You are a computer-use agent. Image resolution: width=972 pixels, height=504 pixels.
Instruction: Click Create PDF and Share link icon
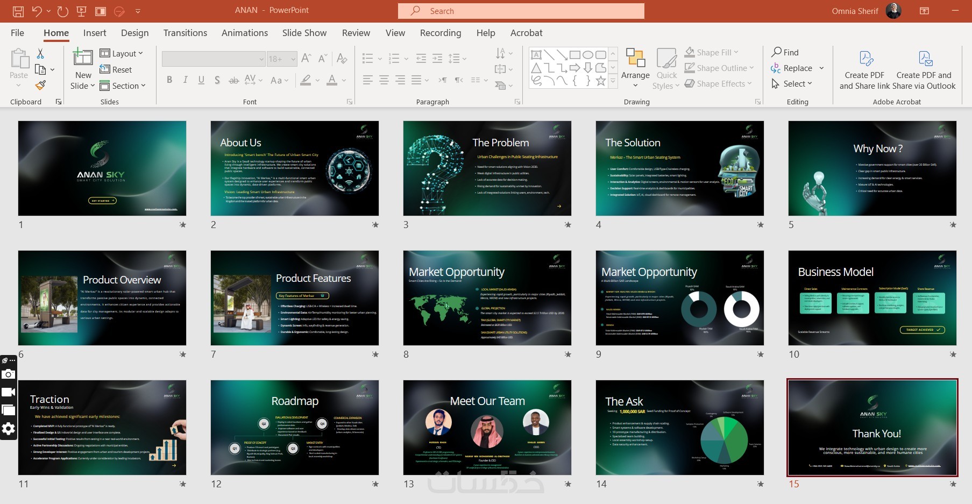pos(866,58)
